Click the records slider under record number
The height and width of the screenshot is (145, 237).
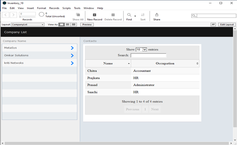pyautogui.click(x=27, y=17)
